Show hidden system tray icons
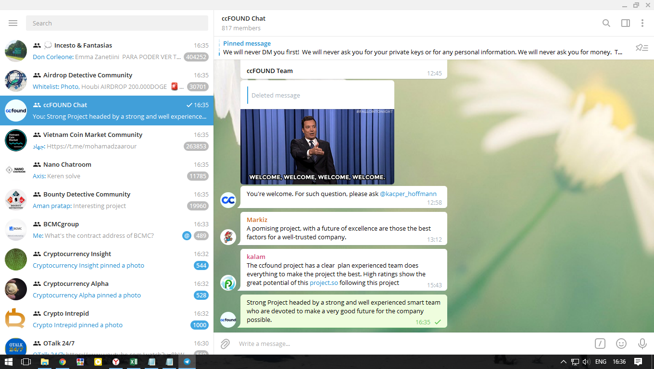Viewport: 654px width, 369px height. click(564, 362)
